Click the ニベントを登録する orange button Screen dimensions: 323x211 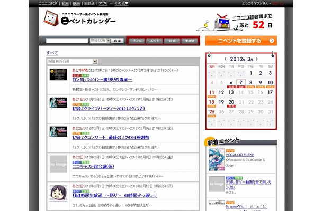tap(241, 41)
